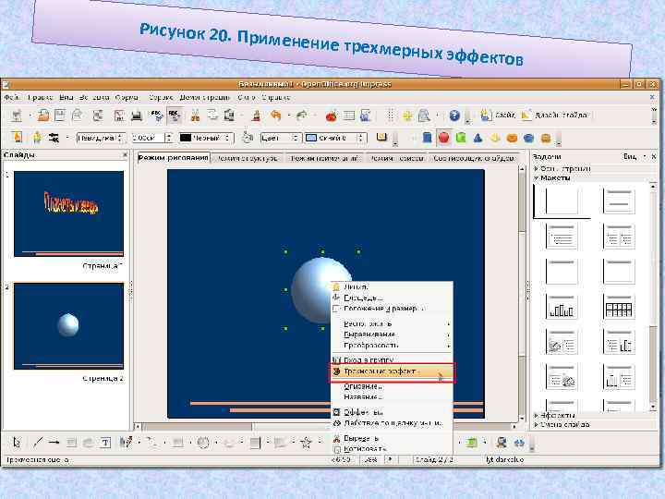Open Выравнивание submenu in context menu
The width and height of the screenshot is (665, 499).
[393, 335]
